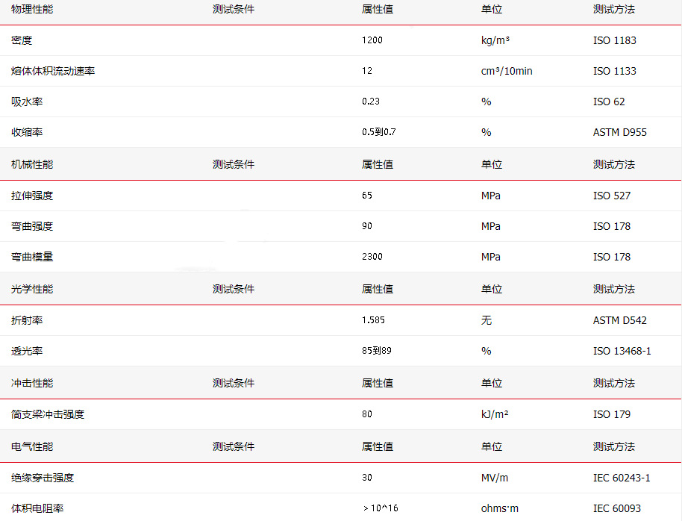Viewport: 682px width, 521px height.
Task: Click the ASTM D542 test method
Action: pos(620,320)
